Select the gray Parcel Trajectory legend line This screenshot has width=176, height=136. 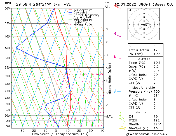pyautogui.click(x=70, y=15)
